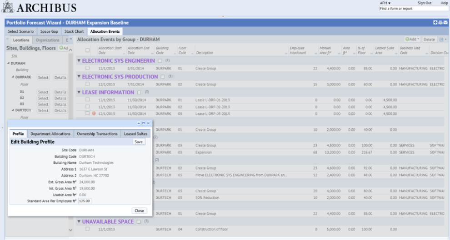Screen dimensions: 450x240
Task: Click the 50% Reduction description cell
Action: pyautogui.click(x=207, y=198)
